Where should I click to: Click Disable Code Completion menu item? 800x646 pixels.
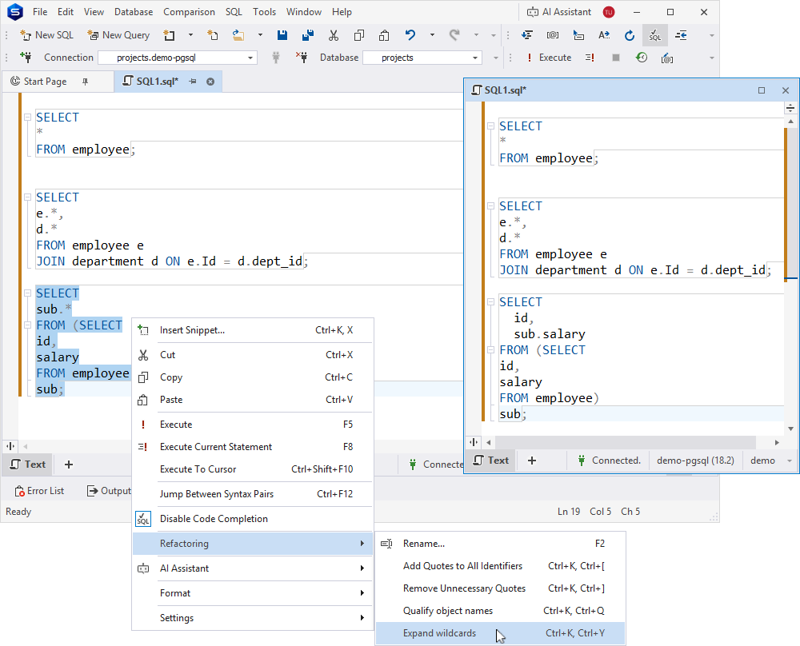(x=253, y=519)
